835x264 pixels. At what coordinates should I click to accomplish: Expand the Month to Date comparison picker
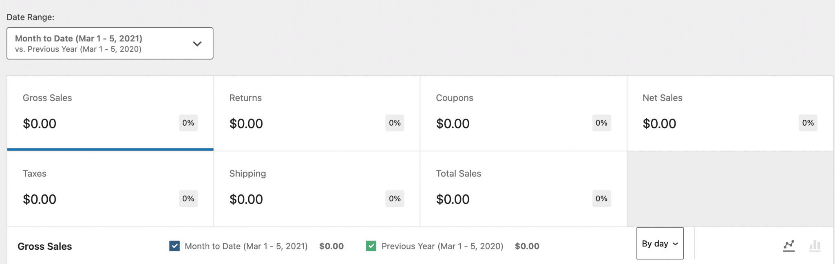[109, 44]
